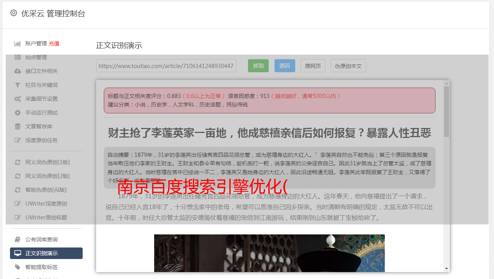
Task: Click the result panel scrollbar down arrow
Action: 446,268
